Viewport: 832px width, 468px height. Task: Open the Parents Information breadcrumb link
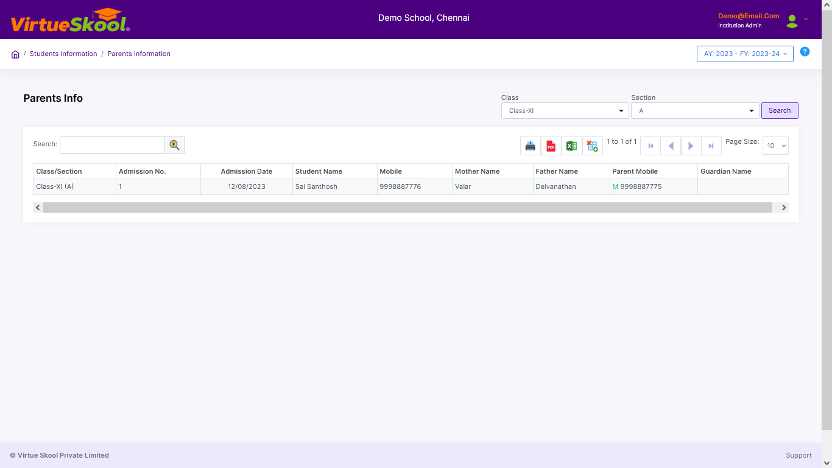[x=139, y=54]
